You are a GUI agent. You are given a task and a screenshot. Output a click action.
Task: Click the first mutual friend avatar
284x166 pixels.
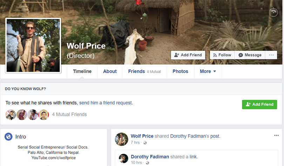pos(11,114)
